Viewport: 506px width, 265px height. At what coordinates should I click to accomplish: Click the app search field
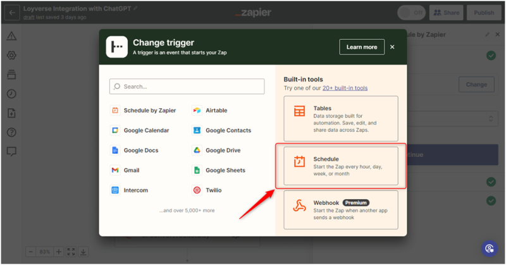click(187, 86)
